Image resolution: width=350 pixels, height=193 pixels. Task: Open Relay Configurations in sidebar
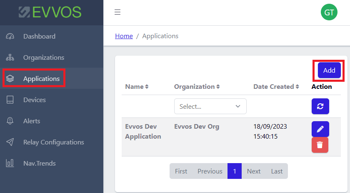(x=52, y=142)
